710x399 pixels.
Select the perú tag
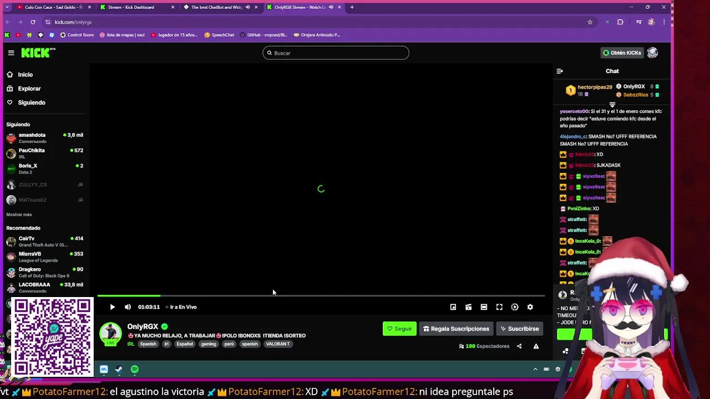click(x=229, y=344)
